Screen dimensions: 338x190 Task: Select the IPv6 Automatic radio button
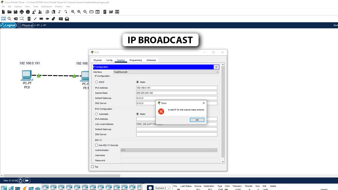[96, 114]
